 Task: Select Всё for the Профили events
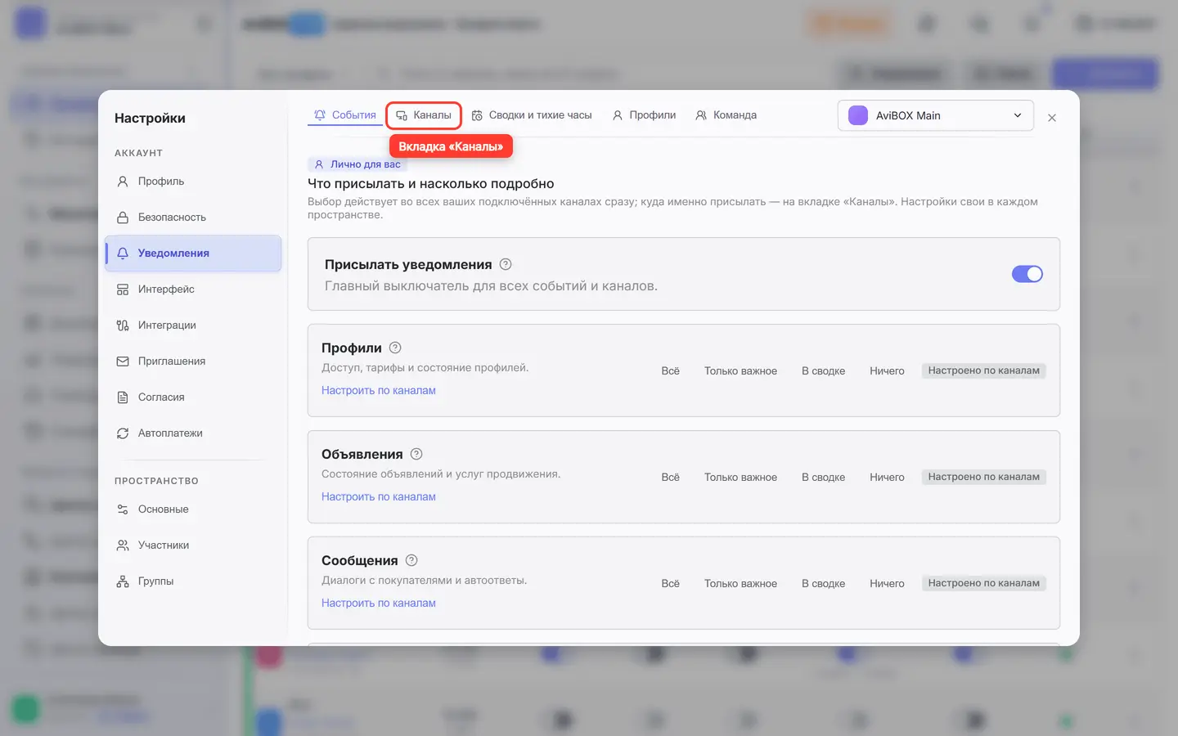tap(671, 370)
